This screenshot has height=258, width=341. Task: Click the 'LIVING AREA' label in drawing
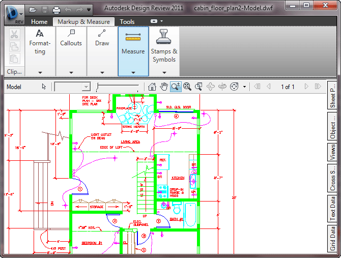130,141
